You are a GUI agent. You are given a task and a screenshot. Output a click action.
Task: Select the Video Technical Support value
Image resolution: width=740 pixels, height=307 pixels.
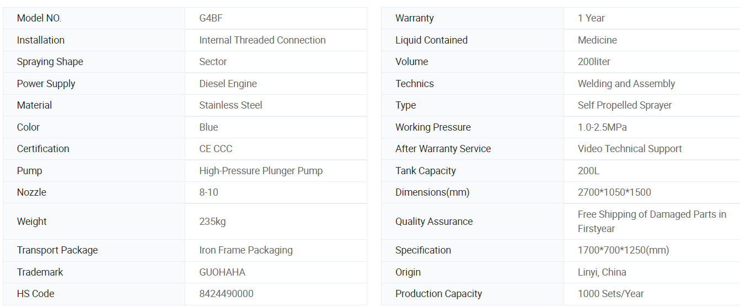point(630,149)
